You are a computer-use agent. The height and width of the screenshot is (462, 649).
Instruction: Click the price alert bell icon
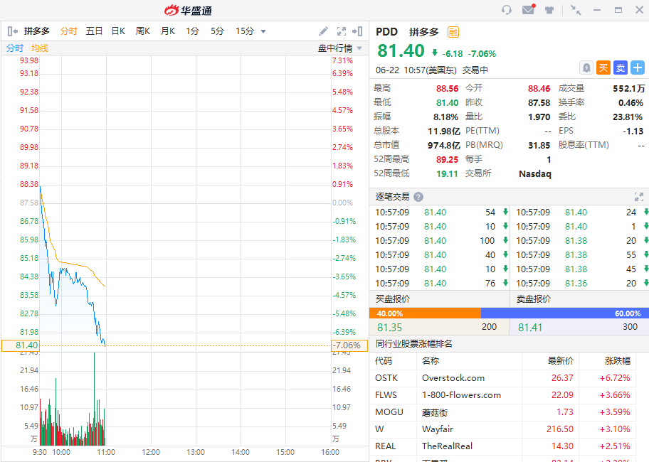(x=586, y=68)
